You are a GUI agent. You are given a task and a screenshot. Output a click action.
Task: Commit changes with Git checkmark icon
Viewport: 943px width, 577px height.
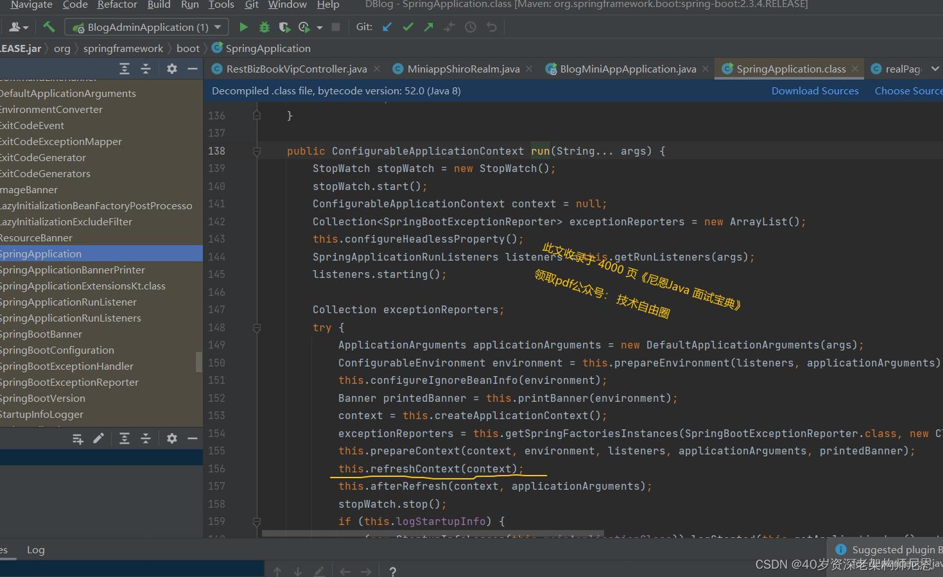(x=408, y=27)
